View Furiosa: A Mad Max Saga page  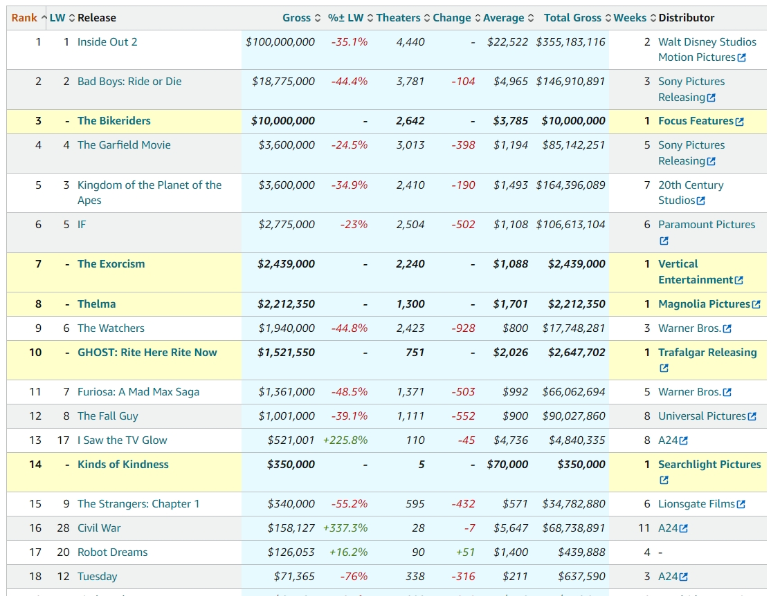pyautogui.click(x=138, y=391)
